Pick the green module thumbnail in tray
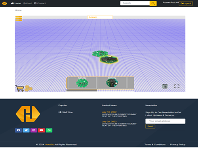Screen dimensions: 198x149 82,83
